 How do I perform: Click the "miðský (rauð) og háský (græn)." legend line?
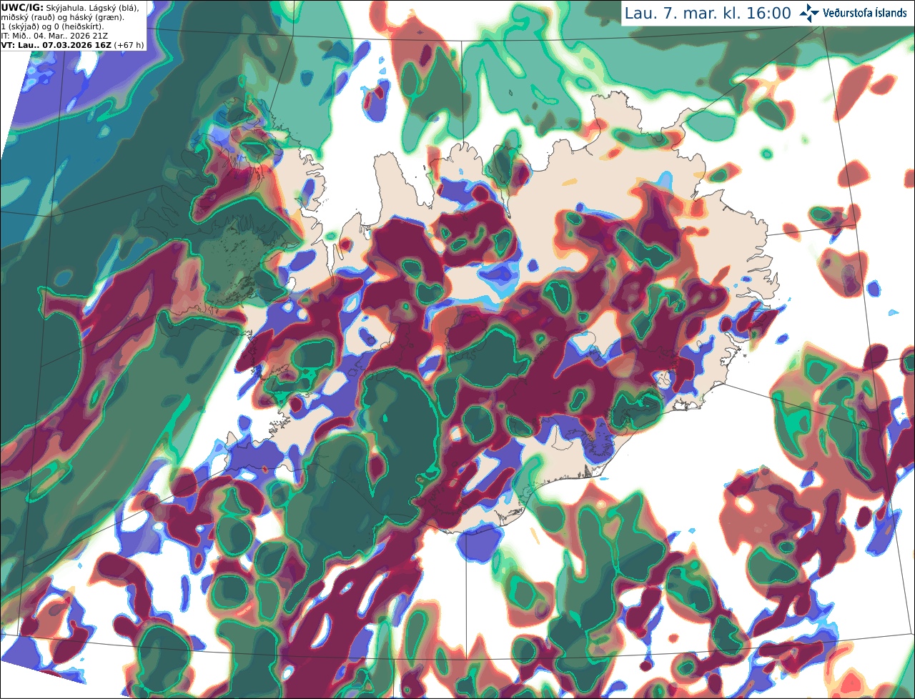coord(62,17)
